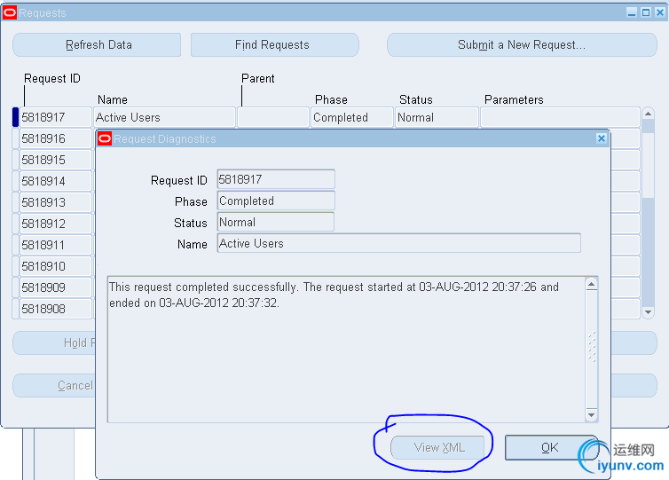Select request ID 5818914 row

pos(56,181)
